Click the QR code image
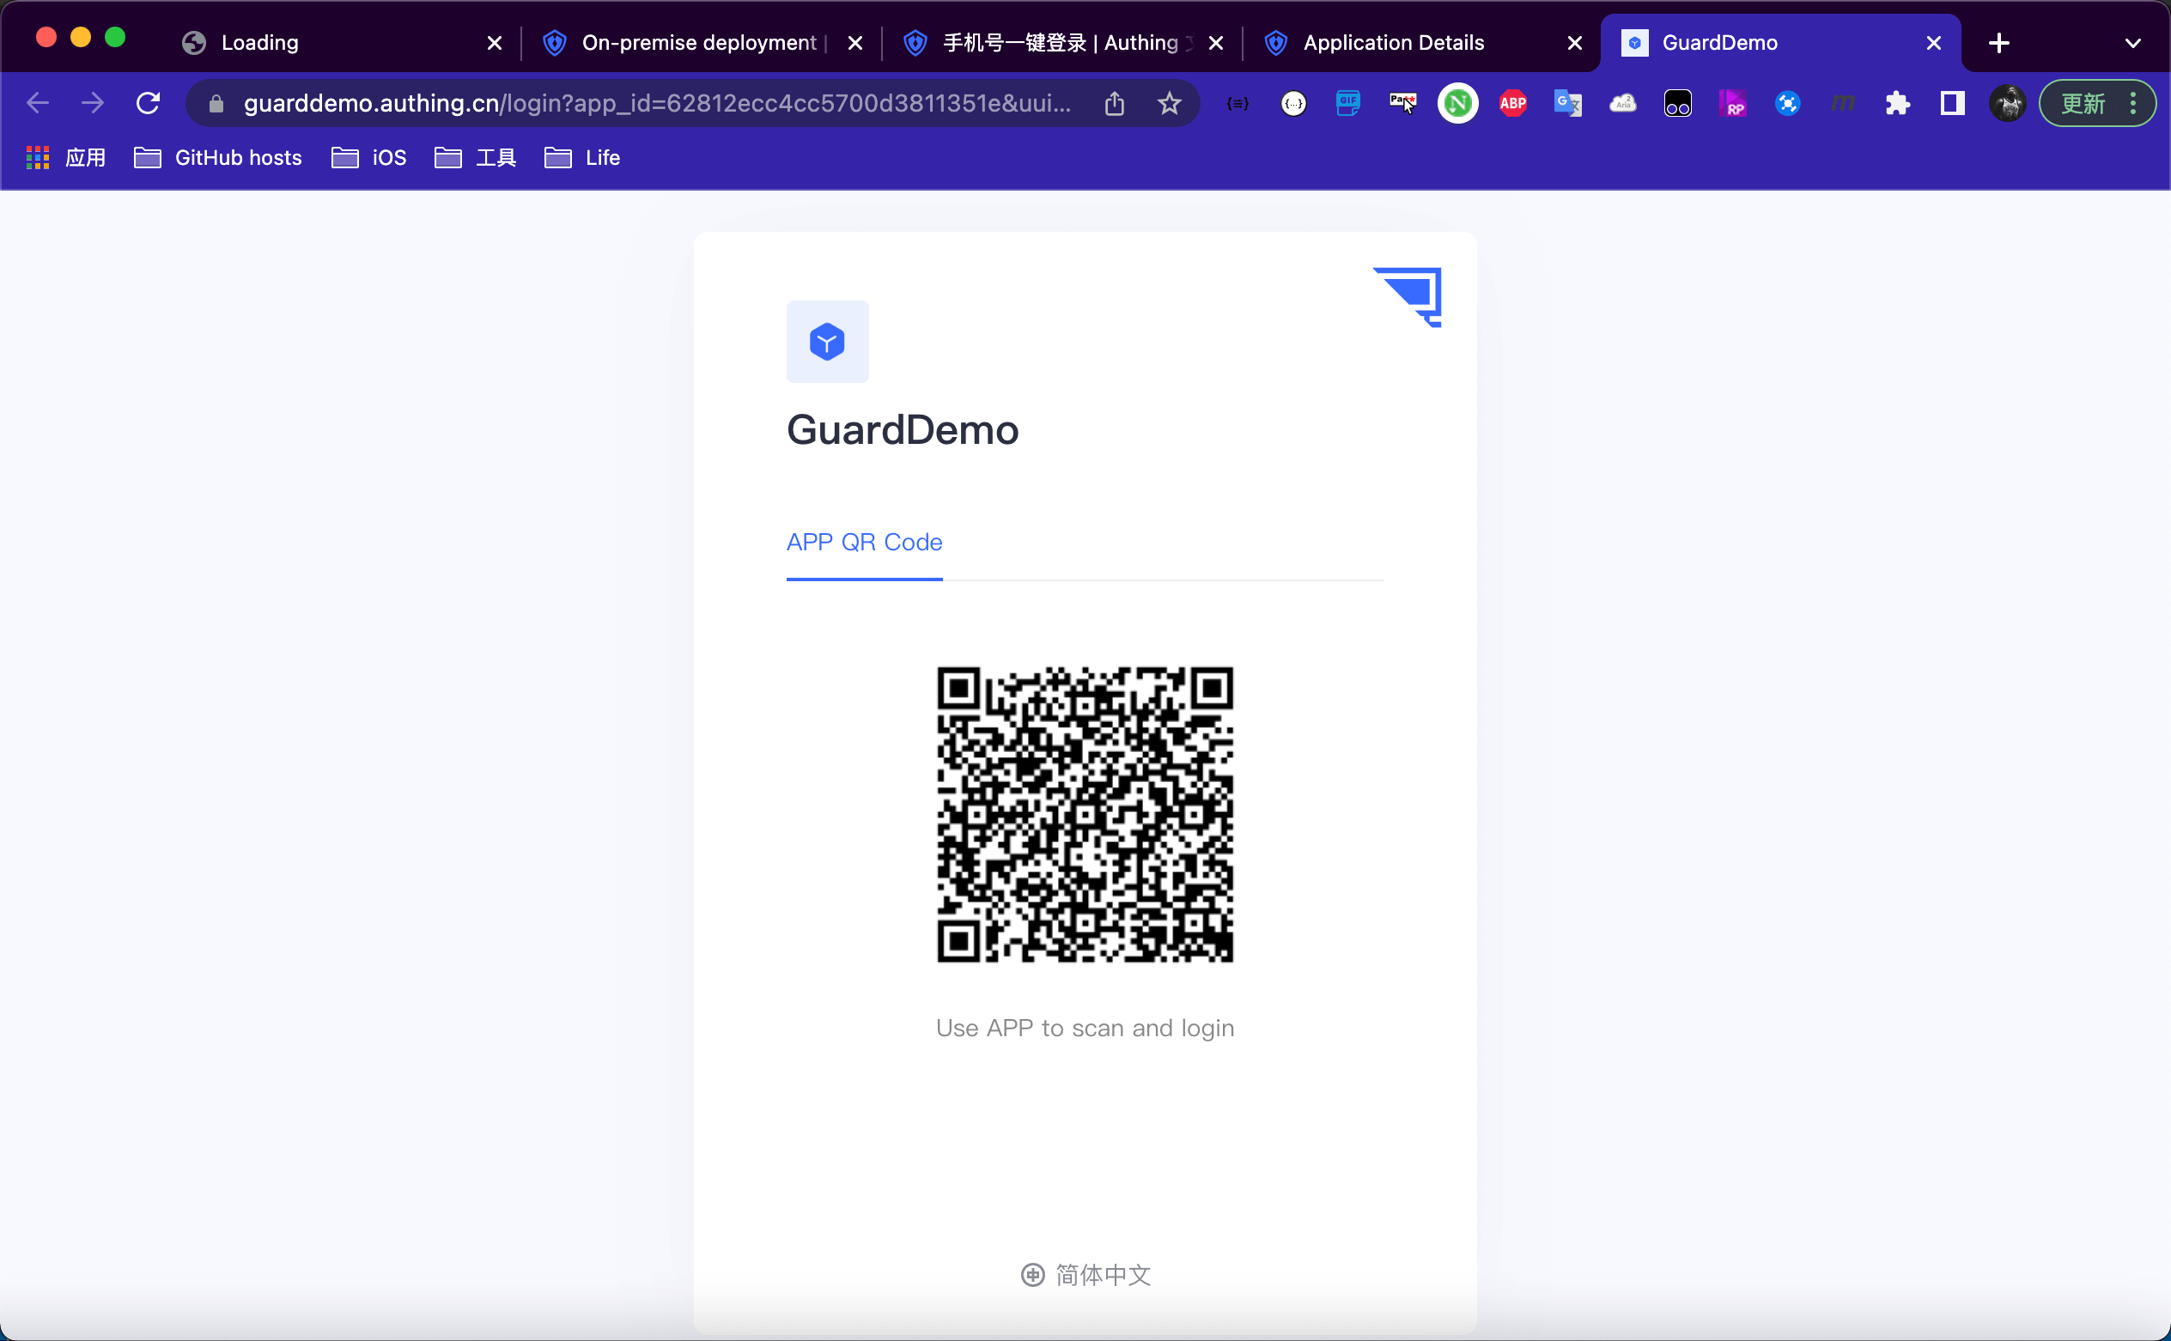Screen dimensions: 2171x1341 click(1084, 814)
